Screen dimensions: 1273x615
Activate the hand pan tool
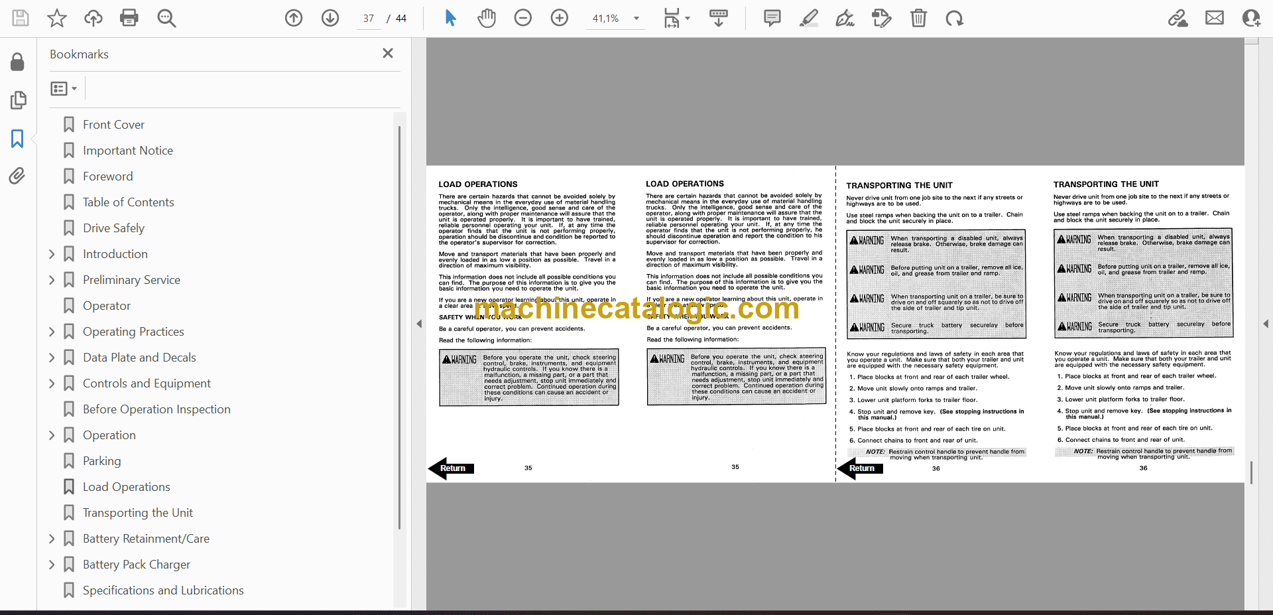487,18
